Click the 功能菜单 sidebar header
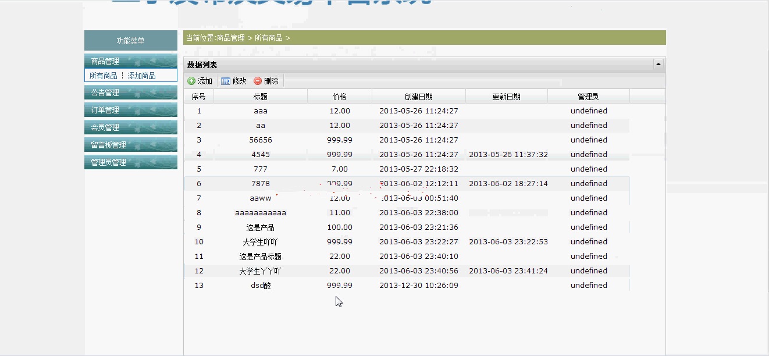 (131, 41)
